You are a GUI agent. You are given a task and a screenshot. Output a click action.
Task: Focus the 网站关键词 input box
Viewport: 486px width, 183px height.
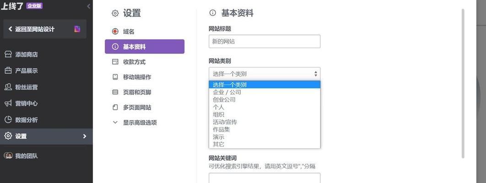pos(265,178)
